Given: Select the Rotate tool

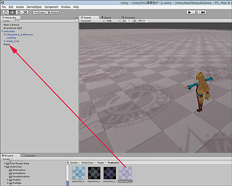Looking at the screenshot, I should pos(19,12).
